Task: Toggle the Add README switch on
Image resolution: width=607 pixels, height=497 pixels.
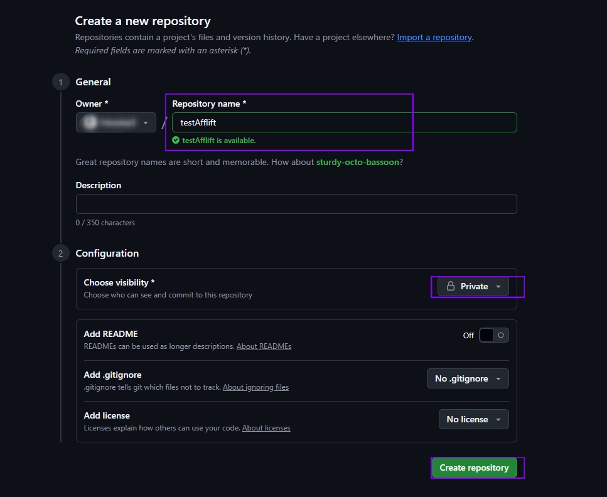Action: 493,335
